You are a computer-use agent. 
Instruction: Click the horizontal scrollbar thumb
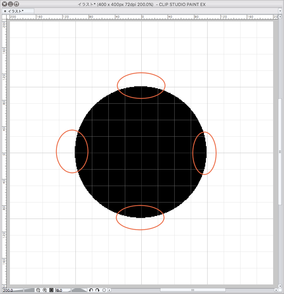click(193, 290)
